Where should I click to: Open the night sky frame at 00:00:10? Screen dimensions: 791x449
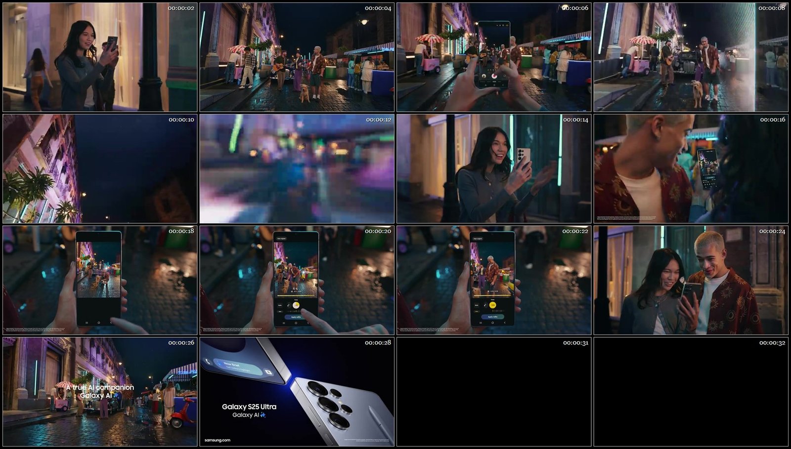(100, 169)
